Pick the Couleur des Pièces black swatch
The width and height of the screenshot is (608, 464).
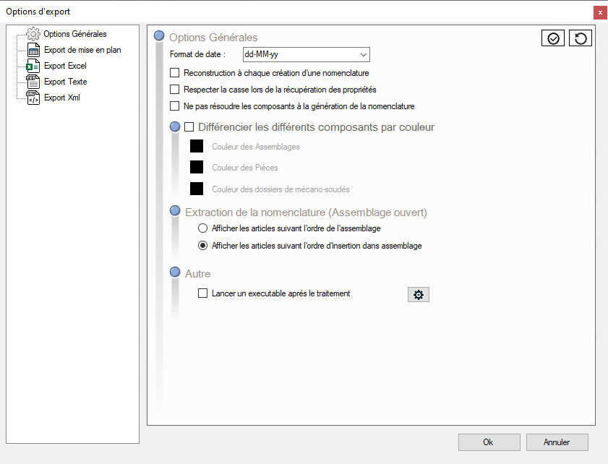tap(196, 168)
